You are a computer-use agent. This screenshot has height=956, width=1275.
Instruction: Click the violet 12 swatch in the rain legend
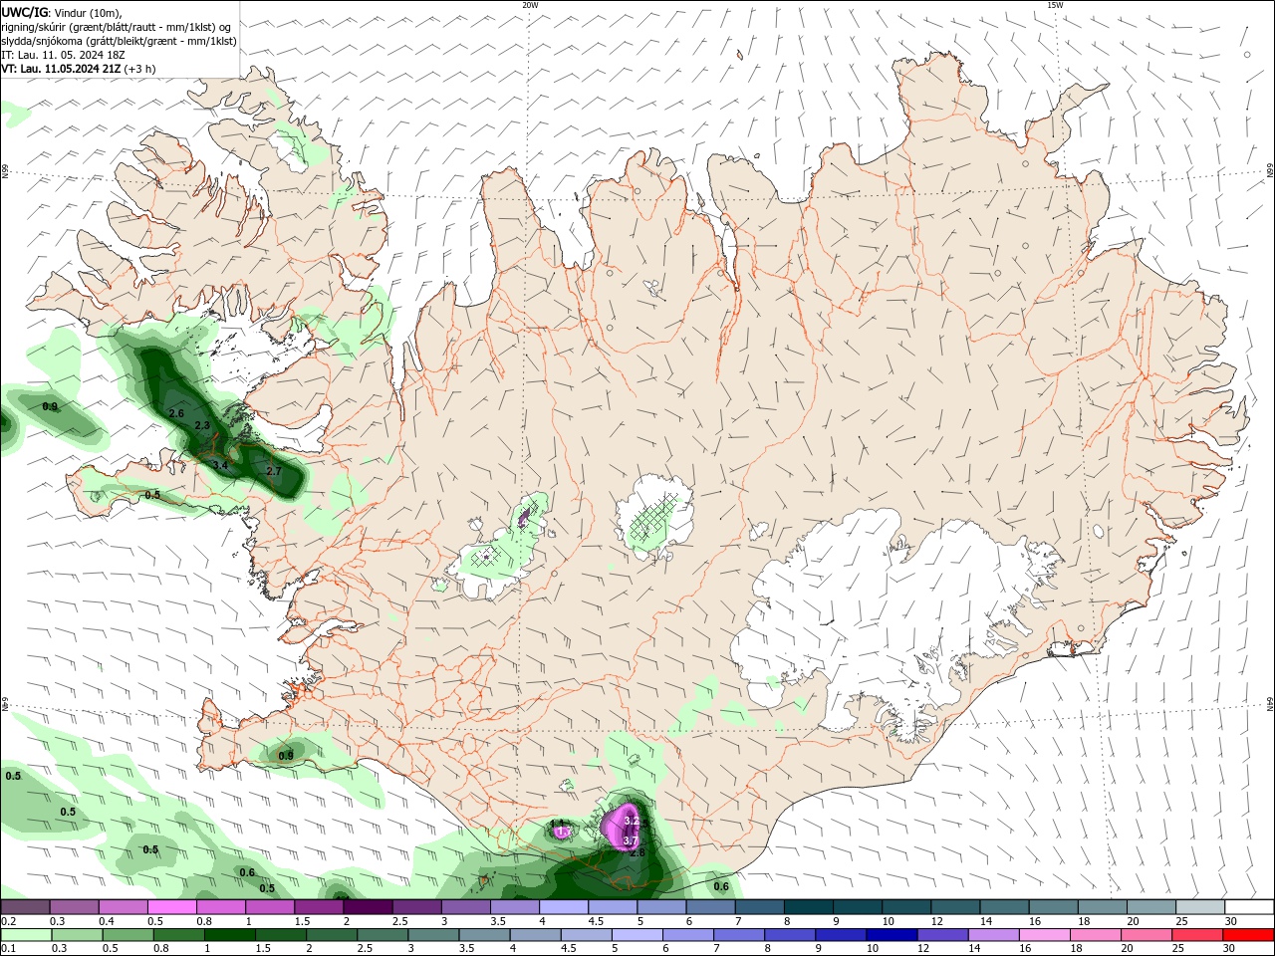(942, 935)
